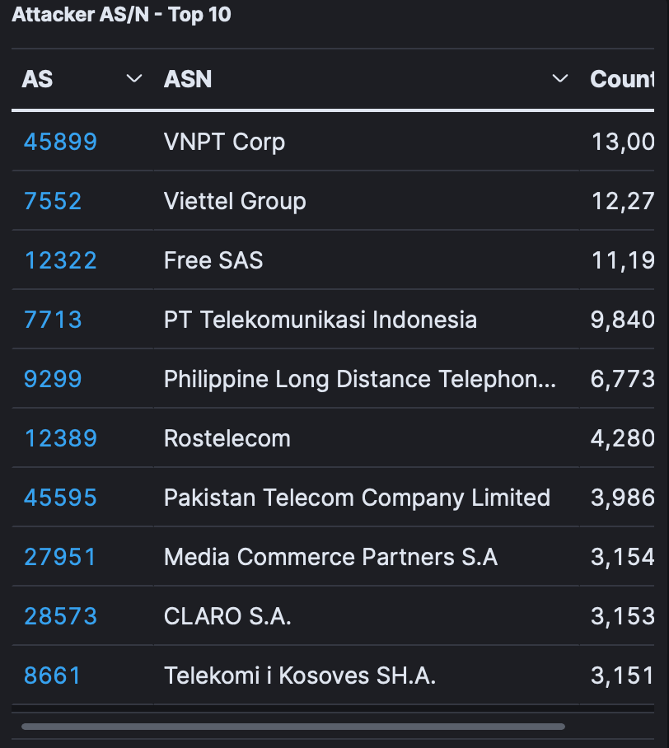
Task: Click the count value 4,280
Action: tap(622, 438)
